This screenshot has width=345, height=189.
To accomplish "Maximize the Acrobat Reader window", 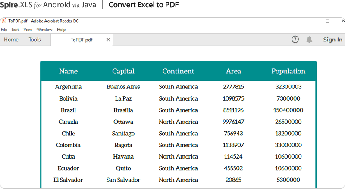I will pos(327,21).
